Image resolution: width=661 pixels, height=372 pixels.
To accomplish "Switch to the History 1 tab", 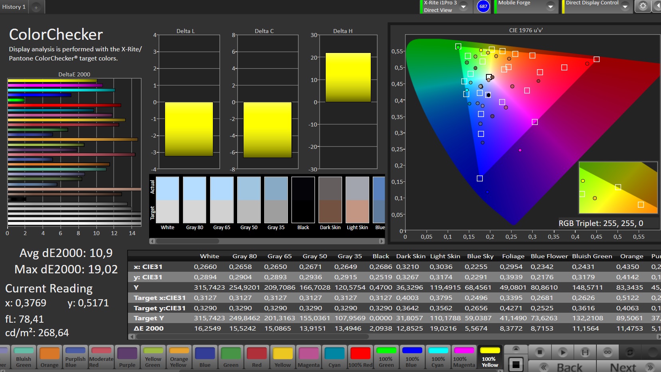I will coord(14,7).
